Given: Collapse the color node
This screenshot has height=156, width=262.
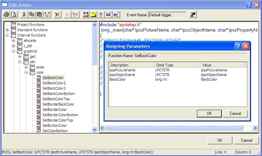Looking at the screenshot, I should click(x=26, y=72).
